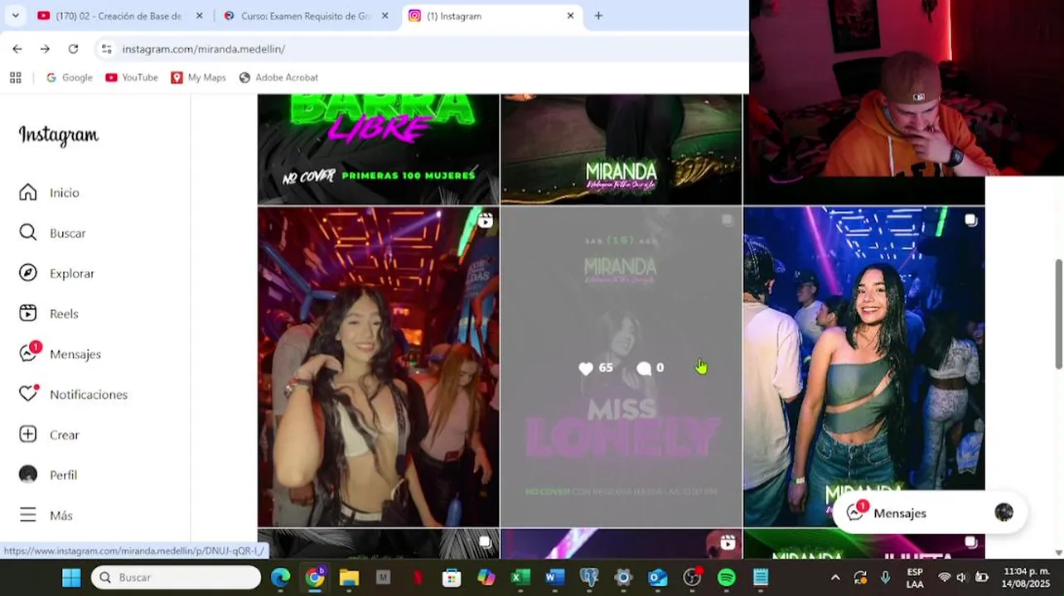Open Perfil avatar in sidebar
Viewport: 1064px width, 596px height.
(x=28, y=474)
